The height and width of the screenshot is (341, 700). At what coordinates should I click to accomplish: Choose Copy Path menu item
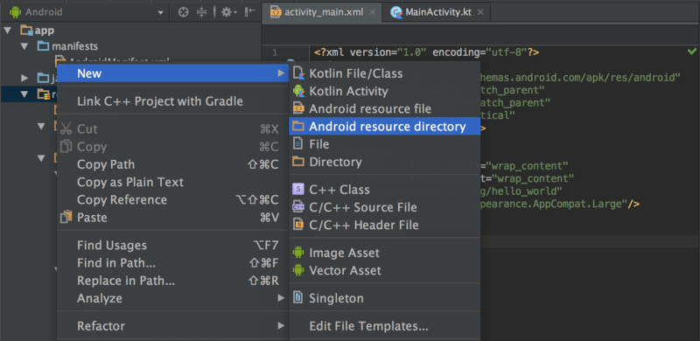coord(173,164)
